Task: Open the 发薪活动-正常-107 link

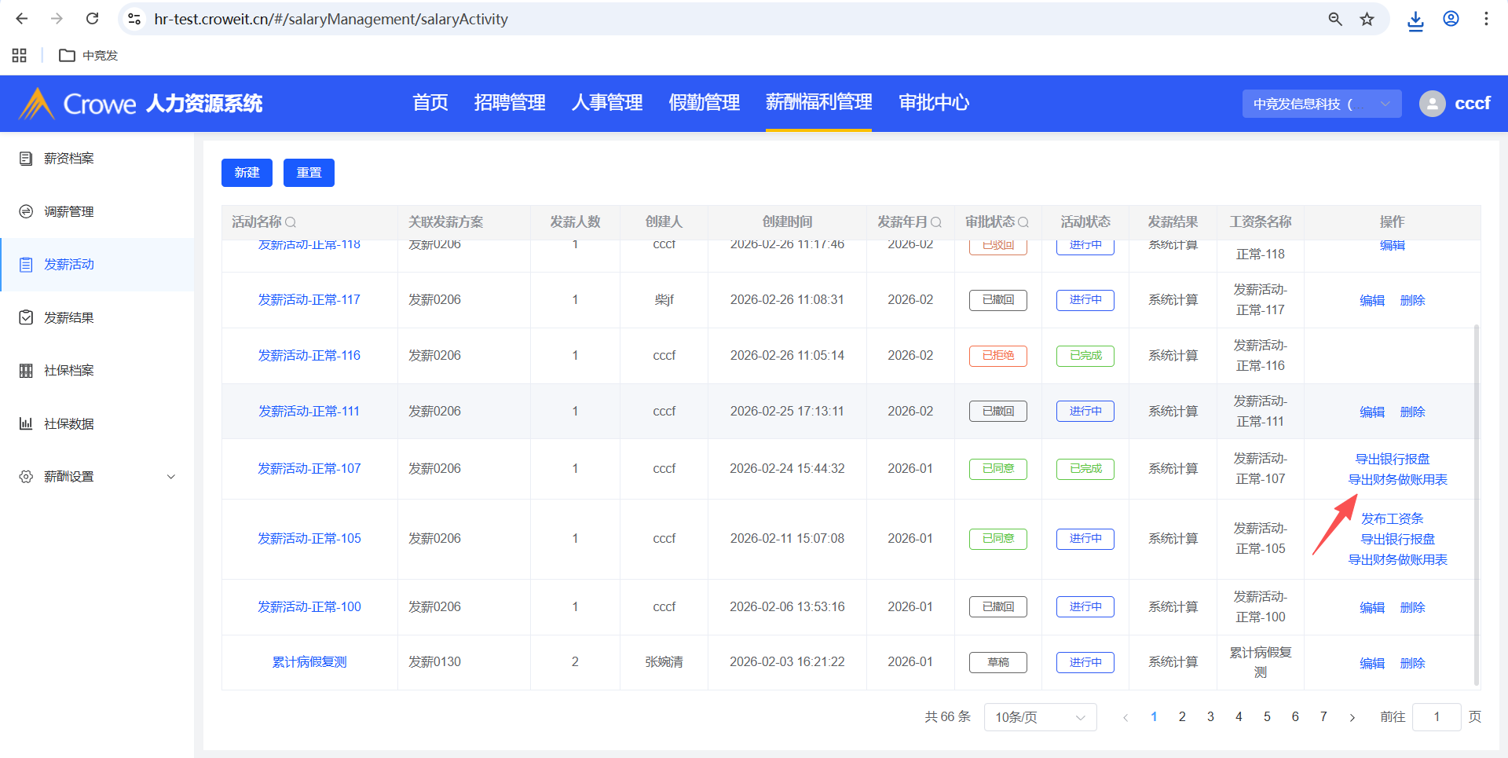Action: [309, 469]
